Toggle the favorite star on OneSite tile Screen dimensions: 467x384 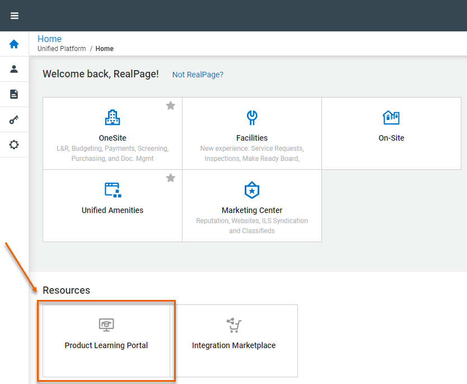(x=171, y=105)
